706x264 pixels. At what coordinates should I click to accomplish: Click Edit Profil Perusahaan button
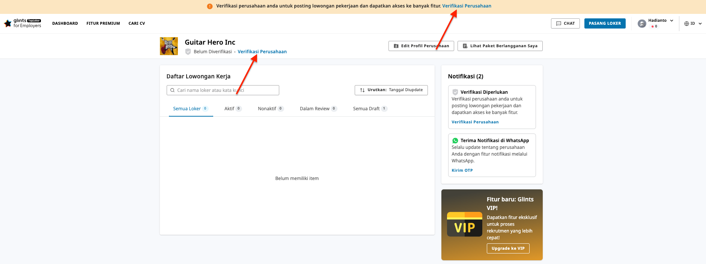tap(421, 46)
